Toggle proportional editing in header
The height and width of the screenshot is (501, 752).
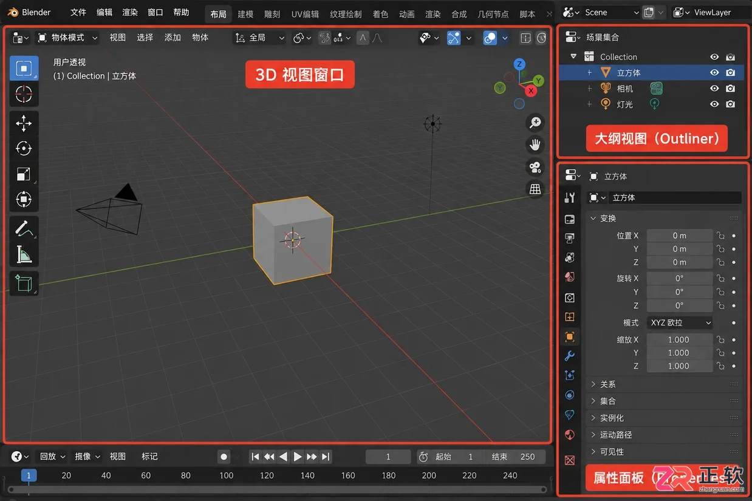[x=363, y=38]
